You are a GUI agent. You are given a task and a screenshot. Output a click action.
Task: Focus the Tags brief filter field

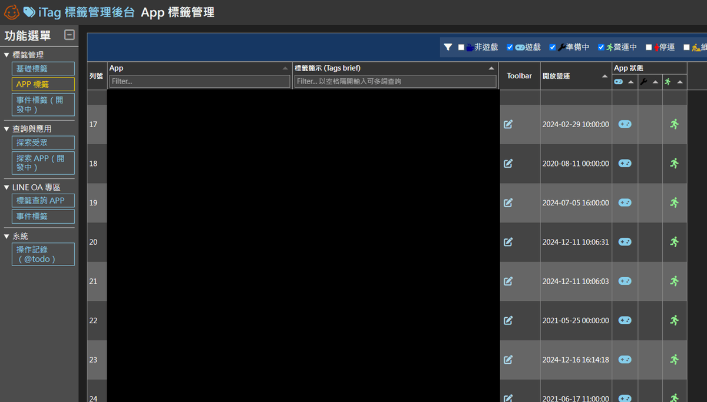395,81
